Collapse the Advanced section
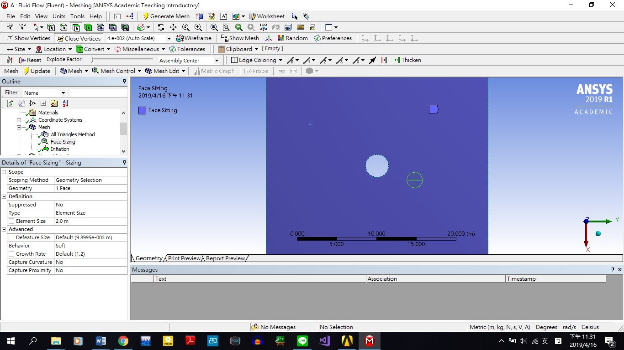The image size is (624, 350). [4, 229]
